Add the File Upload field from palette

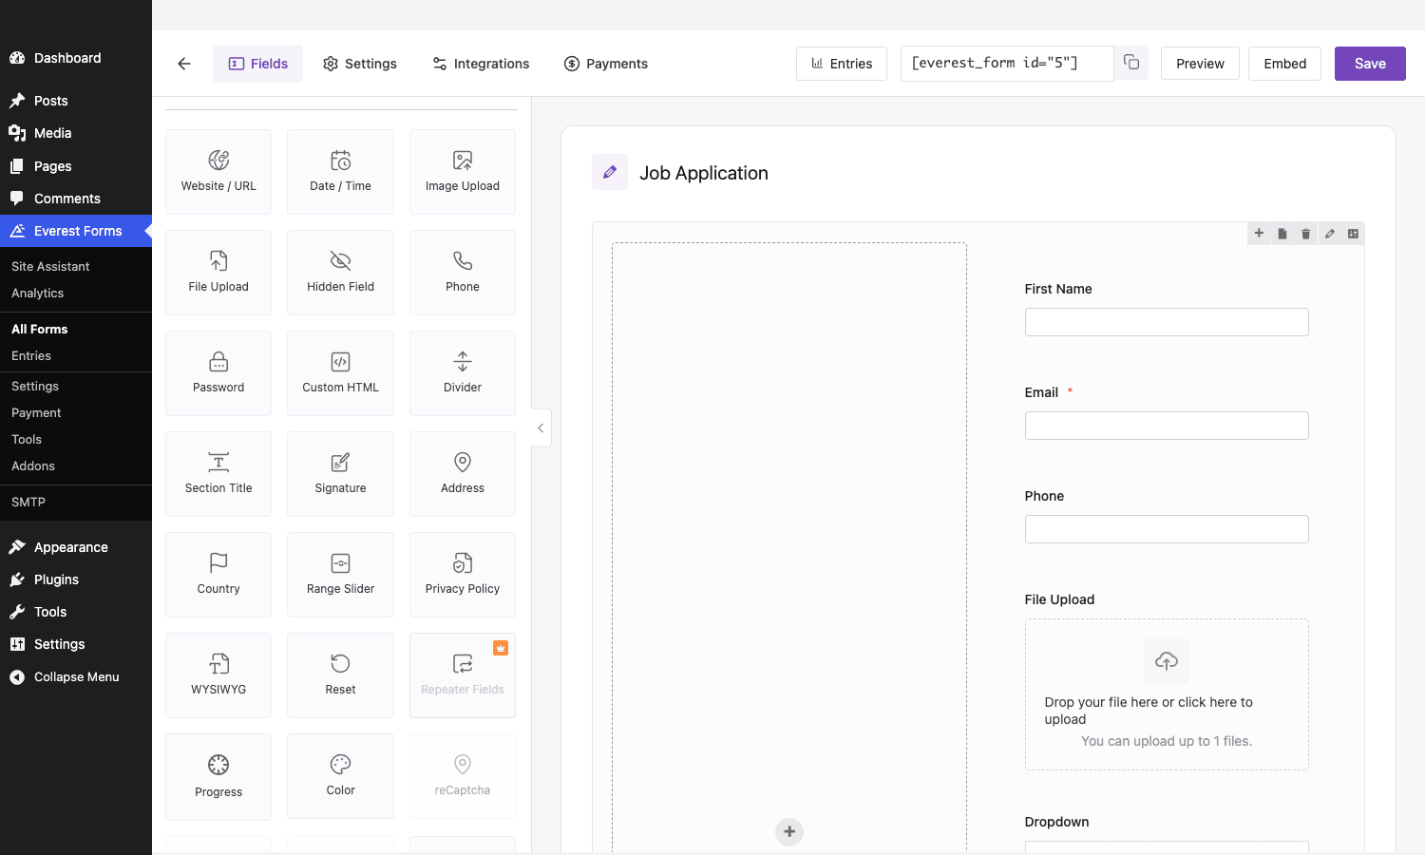[x=218, y=273]
